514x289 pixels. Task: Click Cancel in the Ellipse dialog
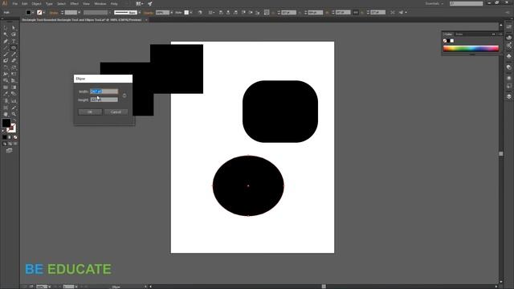(x=116, y=112)
